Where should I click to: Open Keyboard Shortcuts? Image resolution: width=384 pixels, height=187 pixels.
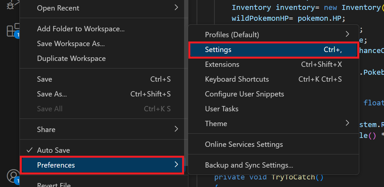click(273, 79)
